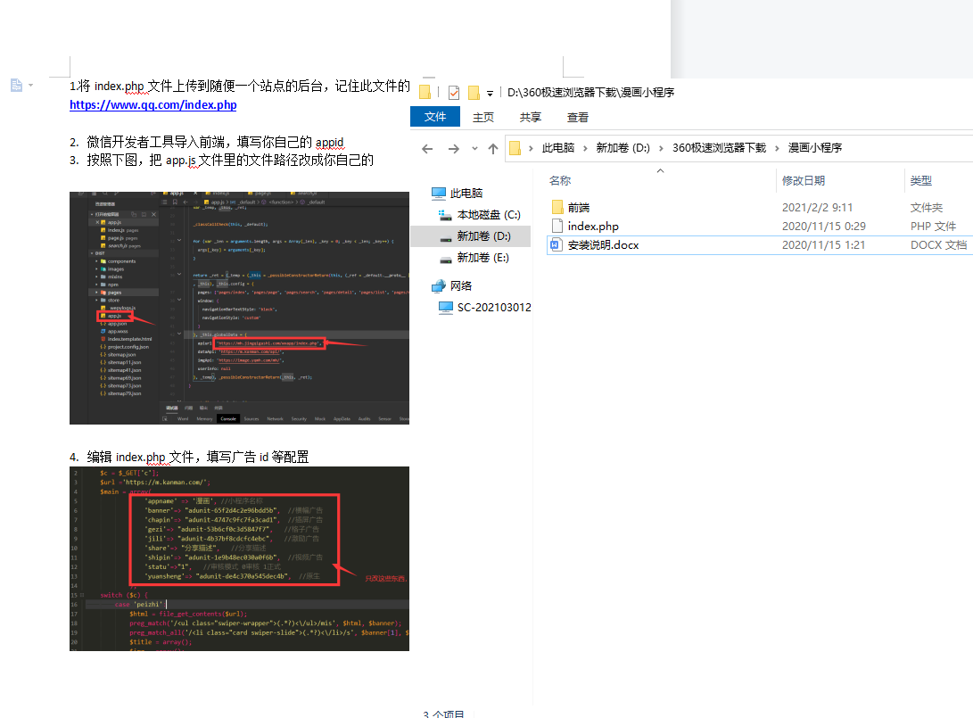The height and width of the screenshot is (718, 973).
Task: Click the 网络 network icon
Action: click(439, 285)
